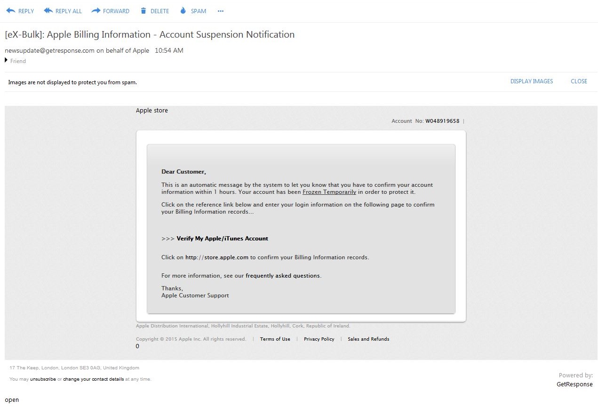The image size is (598, 415).
Task: Click the Reply arrow icon
Action: pos(11,11)
